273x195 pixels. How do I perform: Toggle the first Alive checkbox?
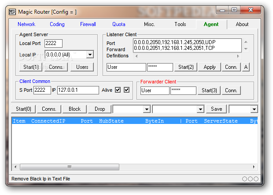click(x=118, y=90)
